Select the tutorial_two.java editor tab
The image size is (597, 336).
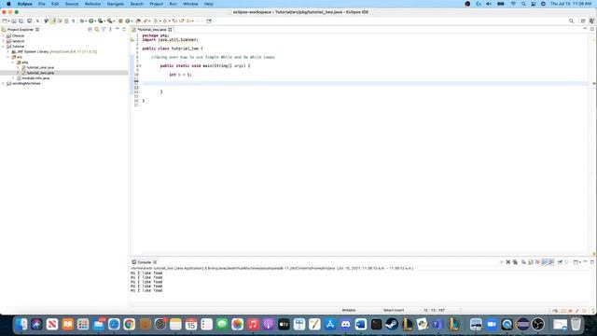(x=151, y=29)
